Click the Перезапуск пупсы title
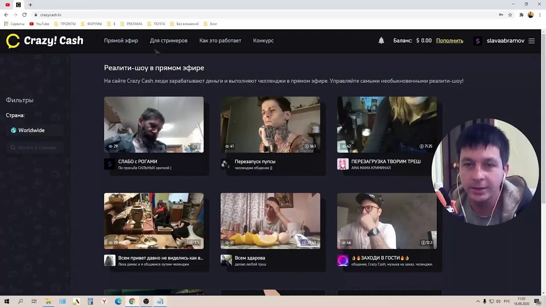Viewport: 546px width, 307px height. (255, 162)
